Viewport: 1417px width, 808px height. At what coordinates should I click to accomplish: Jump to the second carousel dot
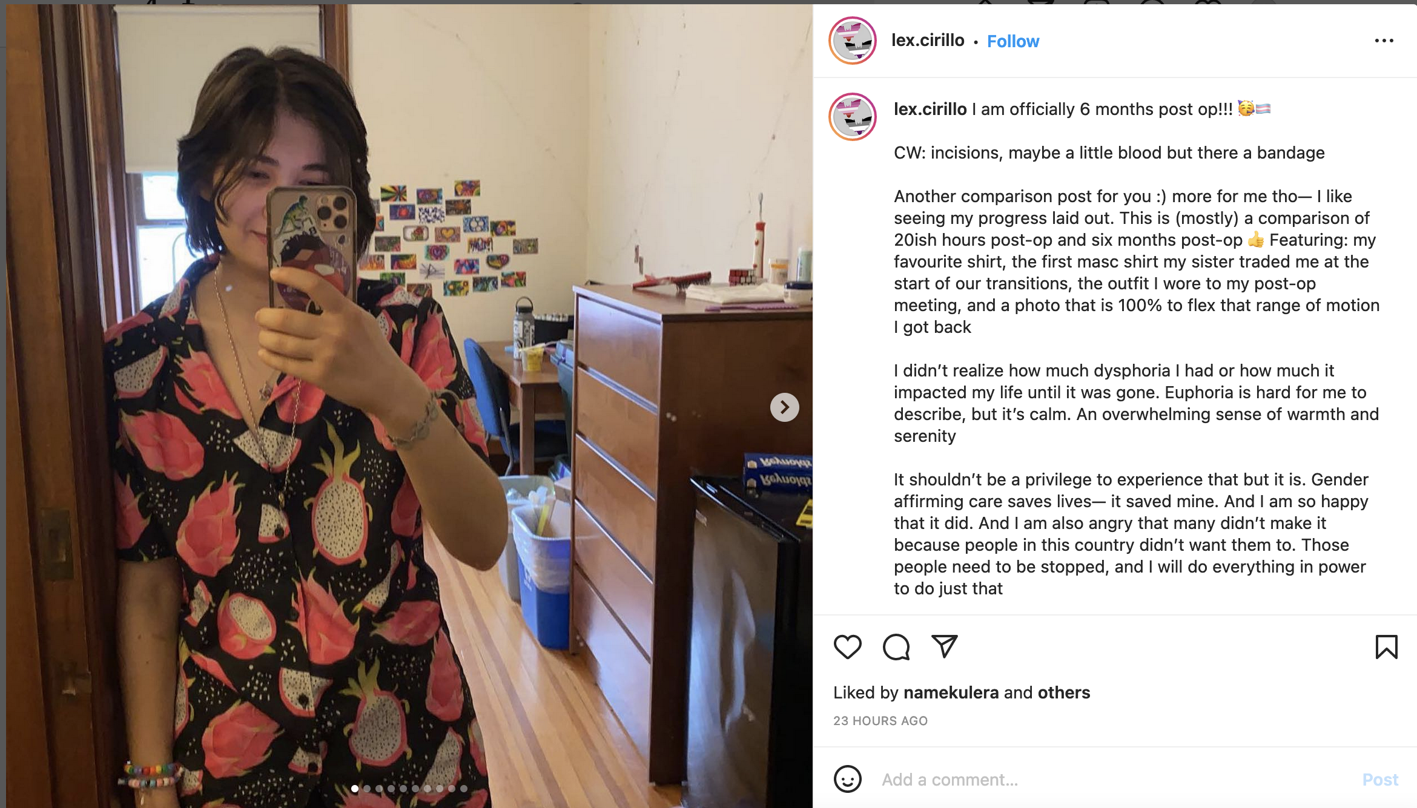point(367,789)
